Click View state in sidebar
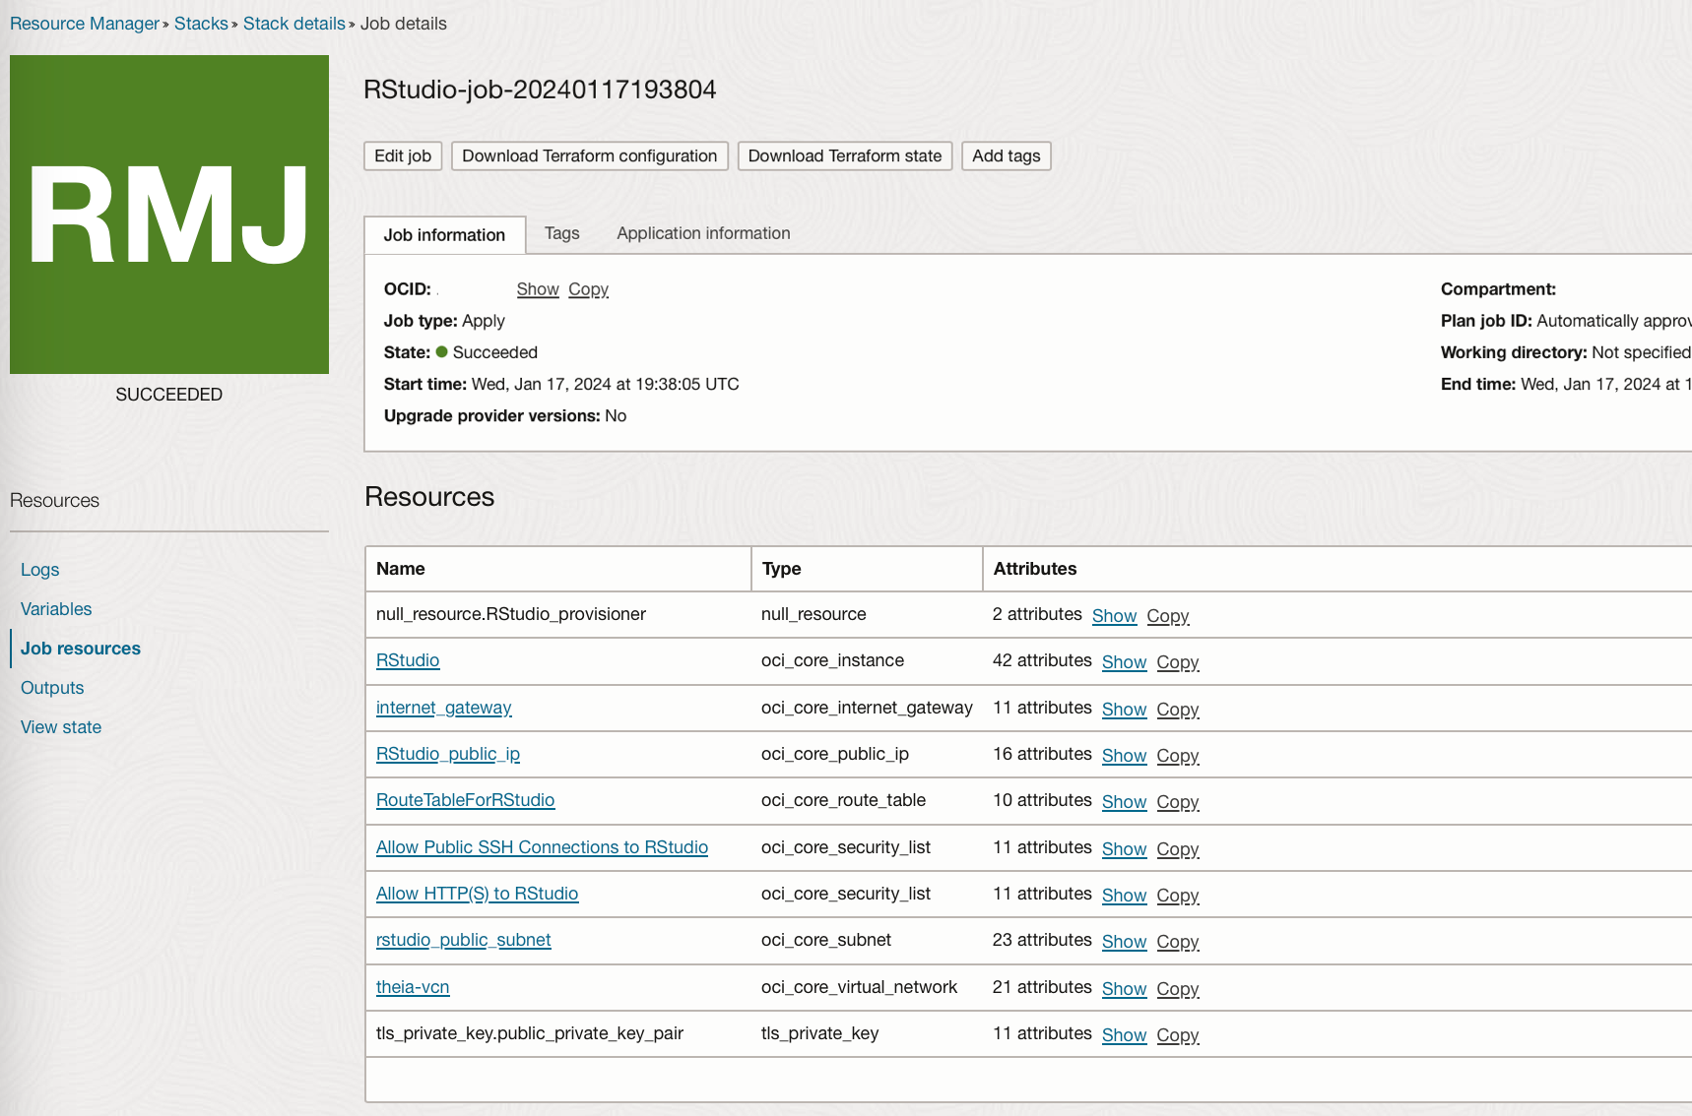1692x1116 pixels. 61,727
